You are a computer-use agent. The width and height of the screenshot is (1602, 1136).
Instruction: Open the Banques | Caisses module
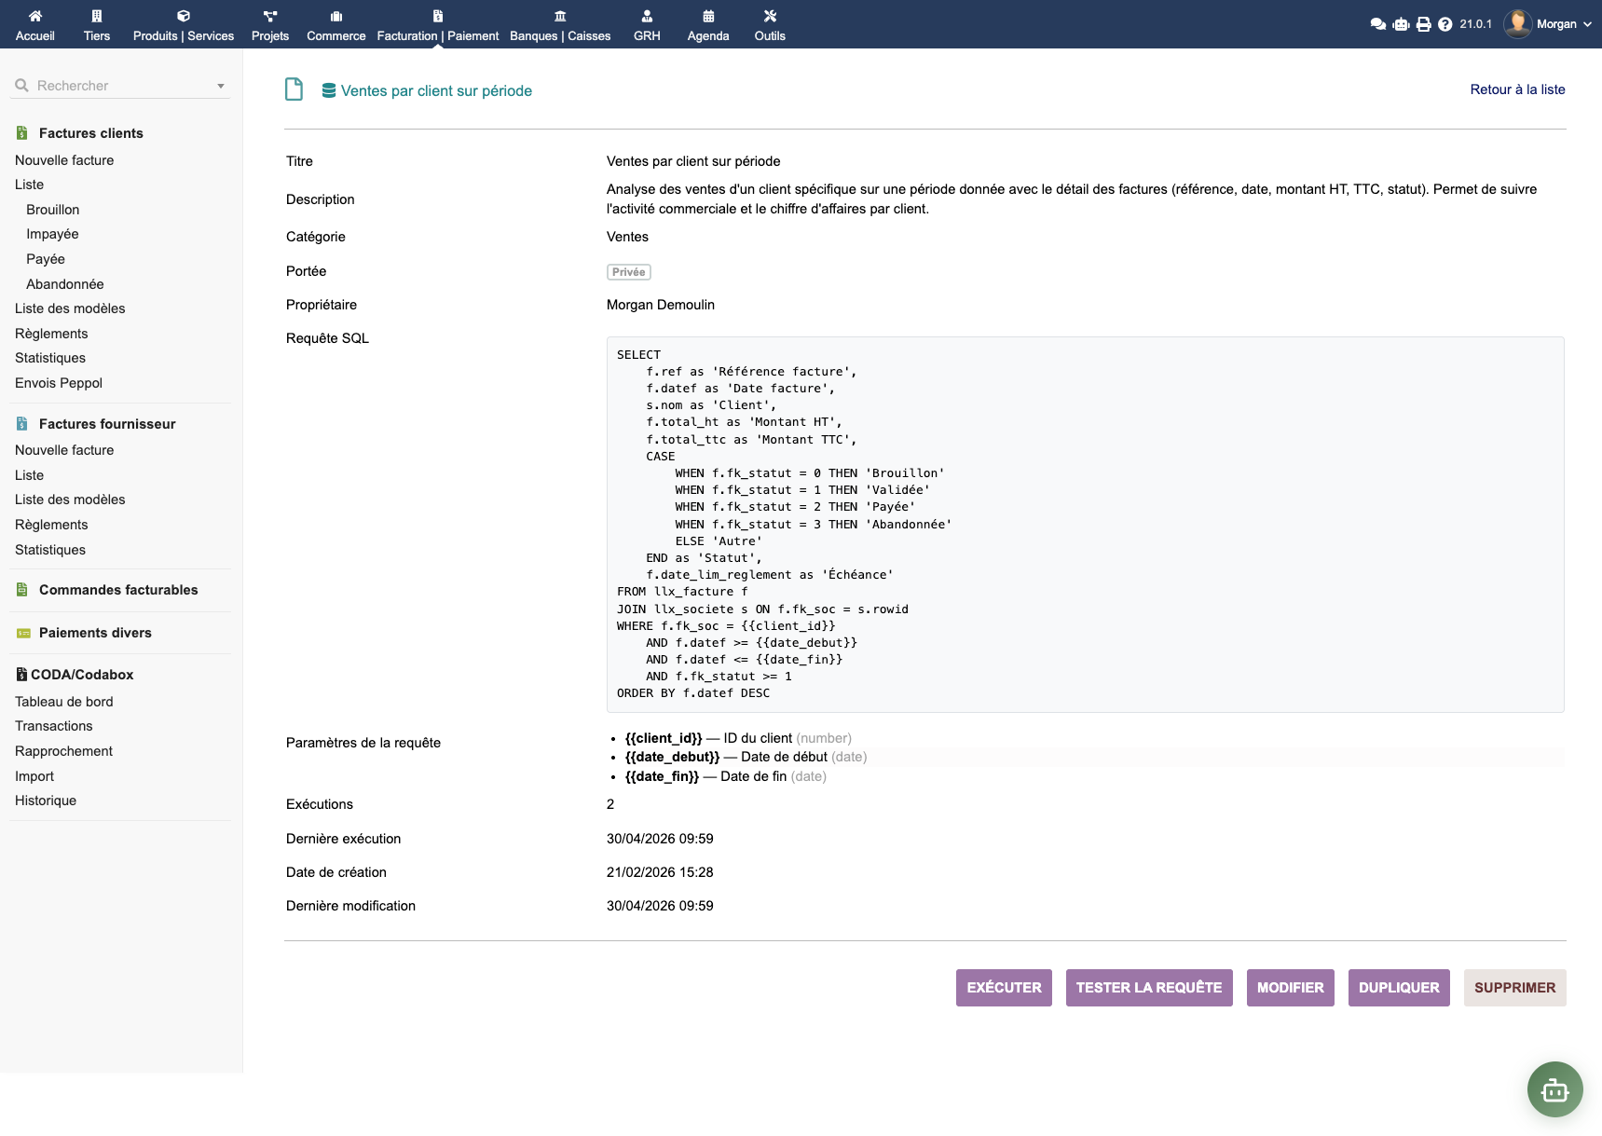(560, 25)
